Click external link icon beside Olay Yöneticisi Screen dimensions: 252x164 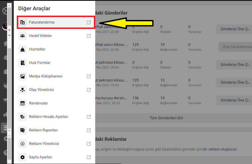89,90
